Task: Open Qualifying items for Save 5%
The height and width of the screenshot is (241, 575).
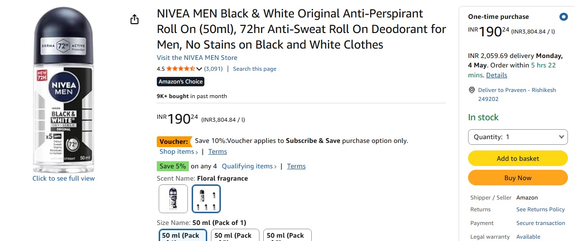Action: 249,166
